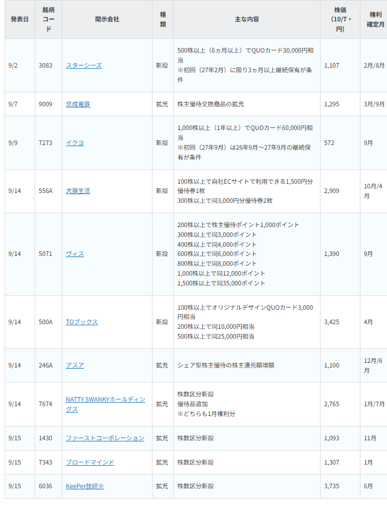The image size is (387, 505).
Task: Select rights month cell 1月/7月
Action: pyautogui.click(x=374, y=404)
